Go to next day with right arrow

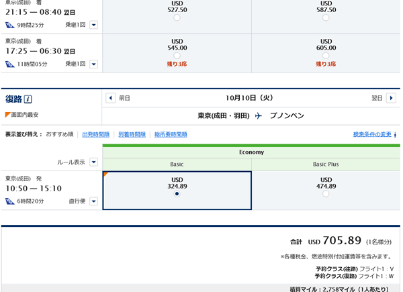coord(391,98)
